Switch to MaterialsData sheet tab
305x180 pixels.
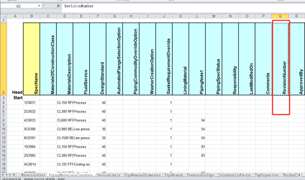point(33,175)
